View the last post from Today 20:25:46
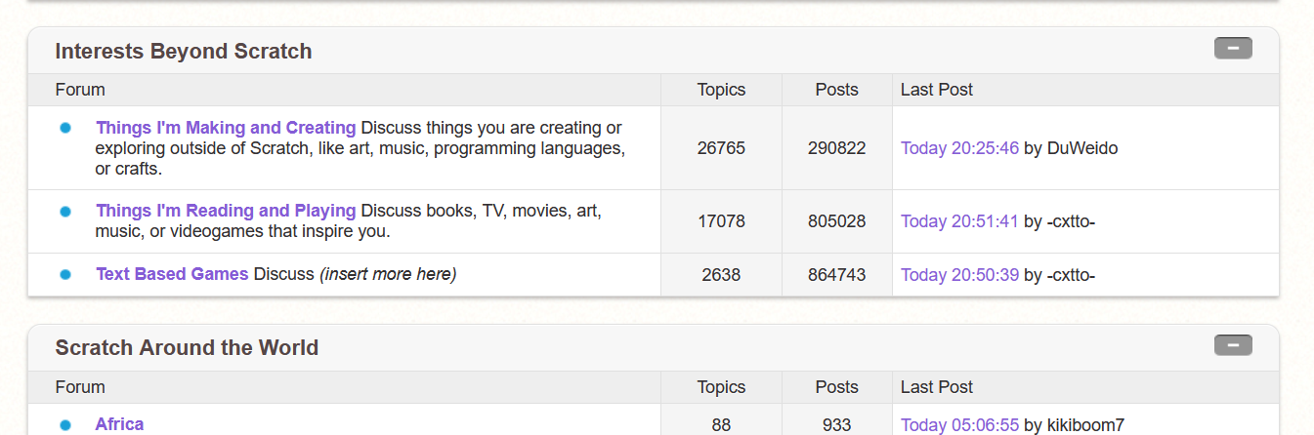The width and height of the screenshot is (1314, 435). (x=959, y=148)
